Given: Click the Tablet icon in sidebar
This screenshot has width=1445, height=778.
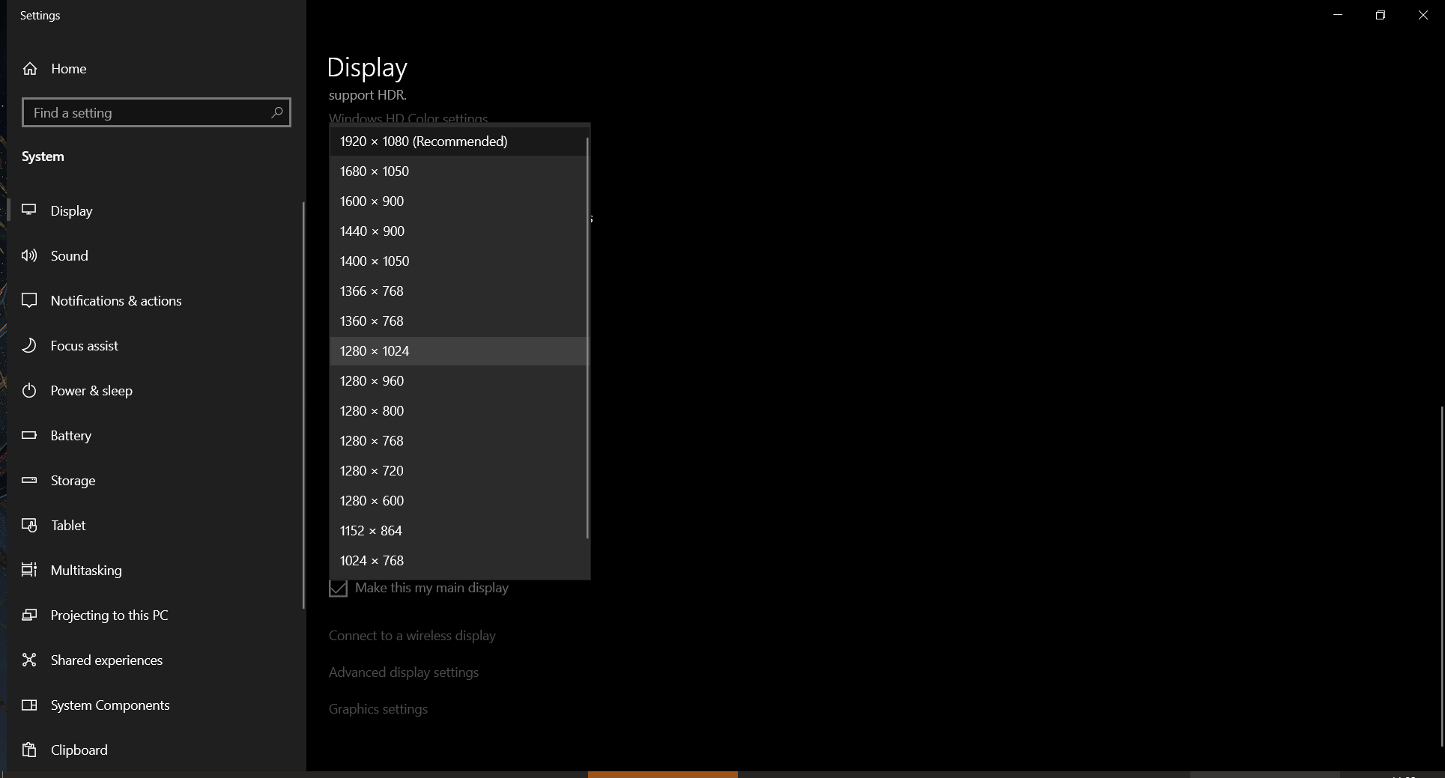Looking at the screenshot, I should pyautogui.click(x=29, y=525).
